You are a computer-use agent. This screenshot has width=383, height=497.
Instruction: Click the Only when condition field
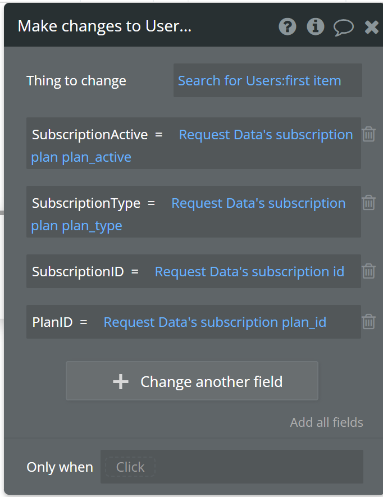232,467
